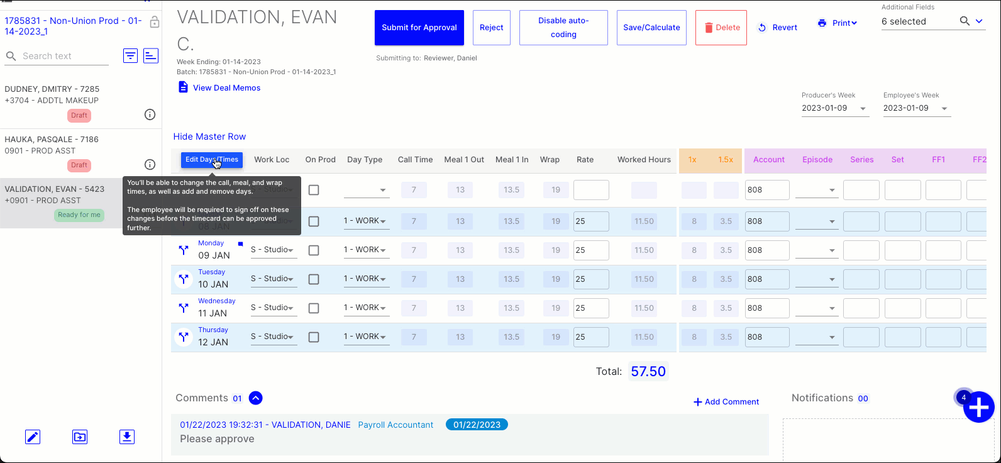Screen dimensions: 1001x463
Task: Click the Reject button
Action: click(492, 28)
